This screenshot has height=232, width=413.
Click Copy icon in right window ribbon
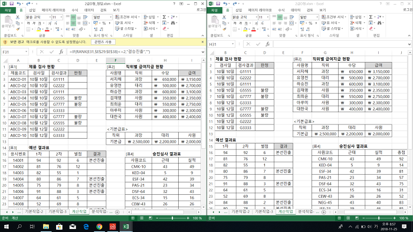tap(224, 23)
